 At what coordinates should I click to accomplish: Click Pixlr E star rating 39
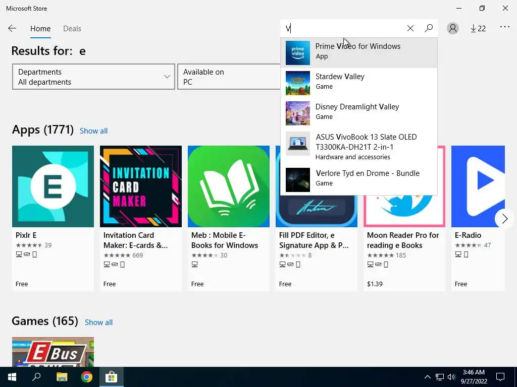click(x=33, y=245)
